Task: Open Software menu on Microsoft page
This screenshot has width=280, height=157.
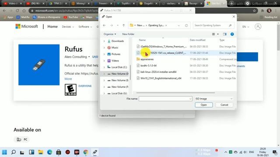Action: (85, 27)
